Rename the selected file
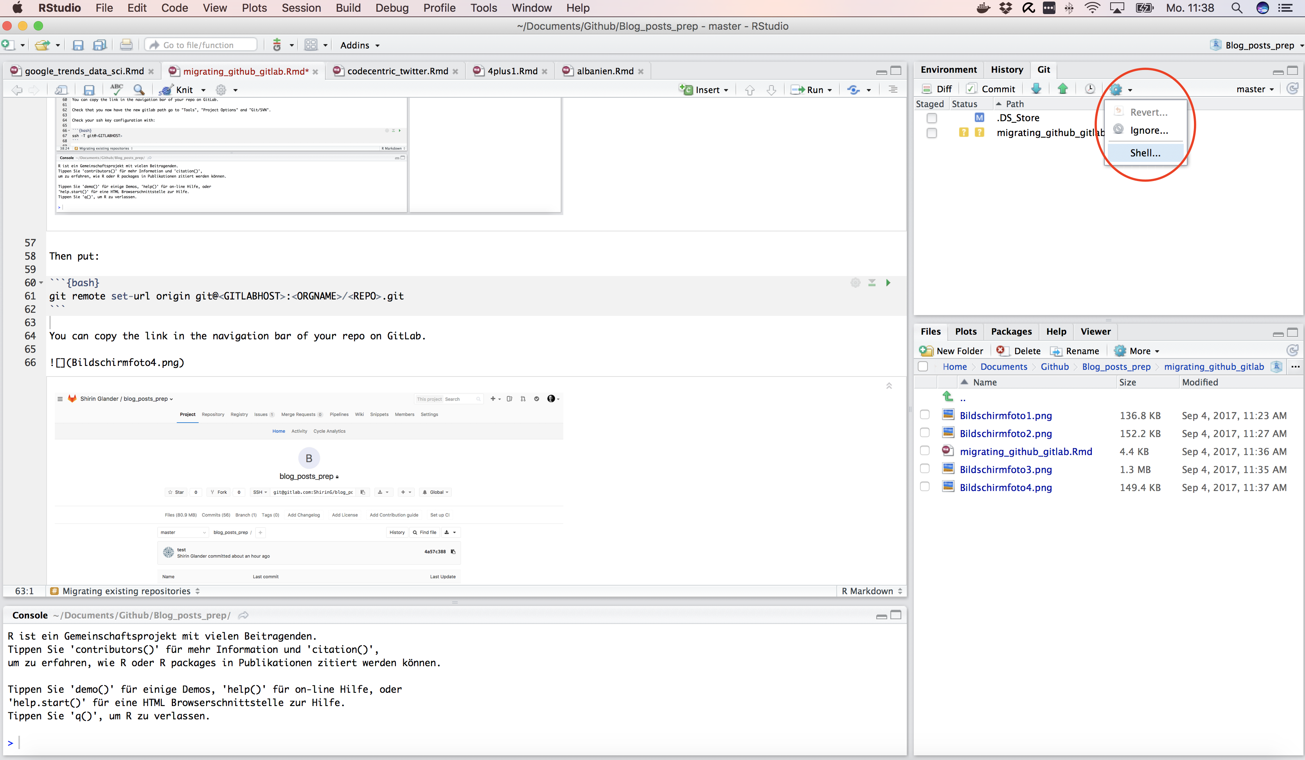This screenshot has height=760, width=1305. click(1074, 351)
